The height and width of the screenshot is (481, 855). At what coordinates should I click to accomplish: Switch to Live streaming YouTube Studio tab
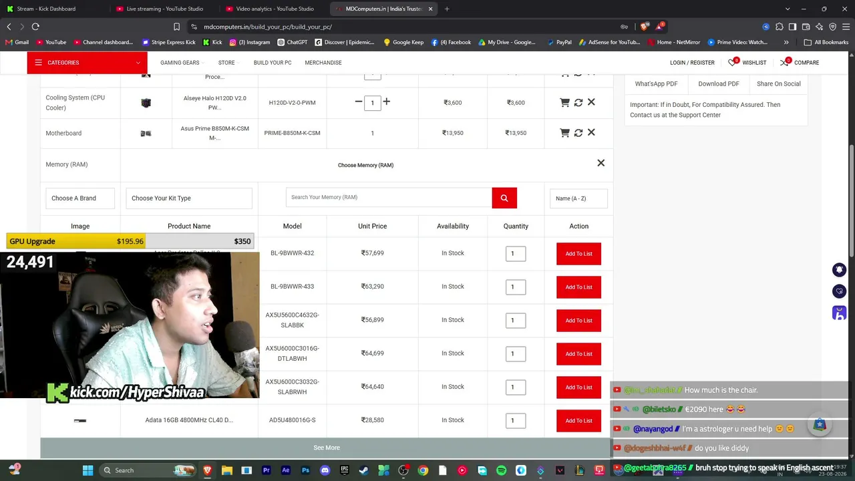click(x=164, y=9)
